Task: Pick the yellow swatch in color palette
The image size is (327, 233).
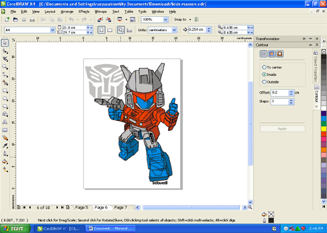Action: [x=324, y=129]
